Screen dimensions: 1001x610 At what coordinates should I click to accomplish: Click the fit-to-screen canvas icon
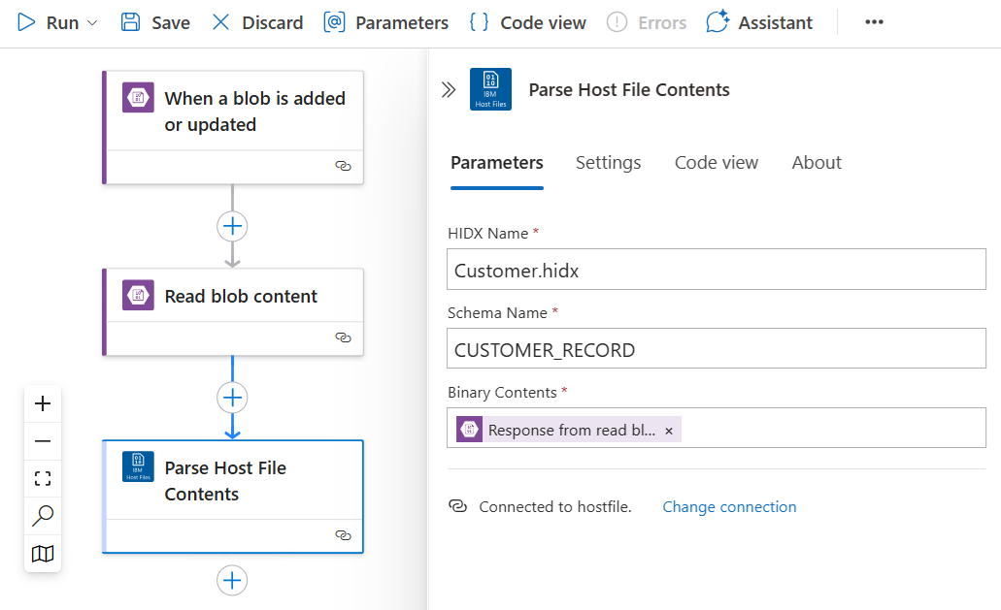pos(43,478)
